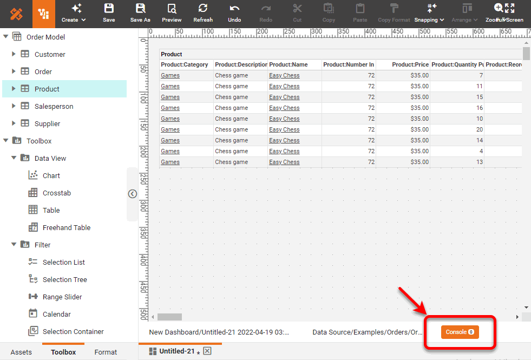Select the Chart component in Toolbox
Image resolution: width=531 pixels, height=360 pixels.
tap(51, 175)
